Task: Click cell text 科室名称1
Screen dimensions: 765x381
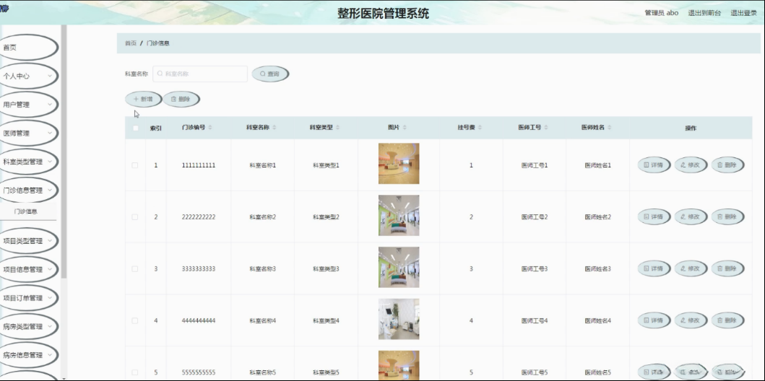Action: pyautogui.click(x=262, y=165)
